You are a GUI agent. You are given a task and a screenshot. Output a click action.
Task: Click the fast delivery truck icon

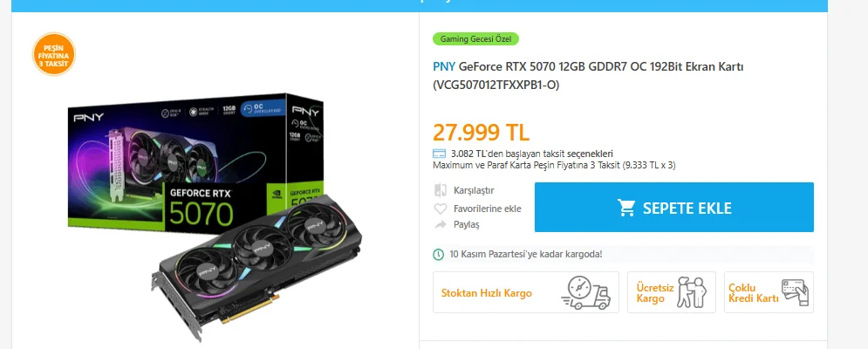pos(585,292)
